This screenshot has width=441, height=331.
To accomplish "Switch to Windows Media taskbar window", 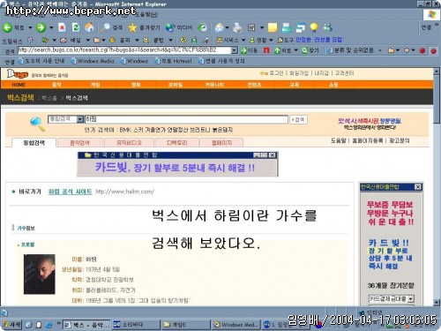I will 235,325.
